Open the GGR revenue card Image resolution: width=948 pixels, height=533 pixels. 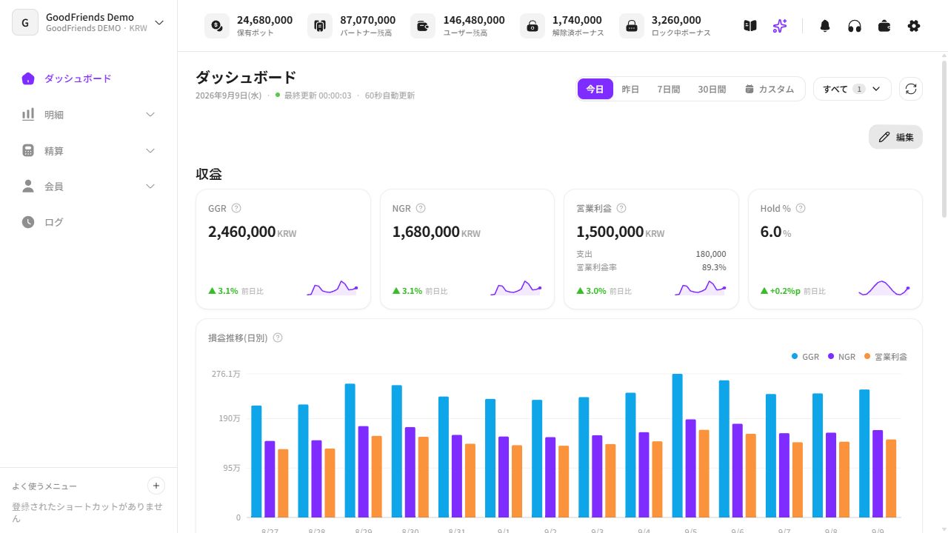coord(283,249)
